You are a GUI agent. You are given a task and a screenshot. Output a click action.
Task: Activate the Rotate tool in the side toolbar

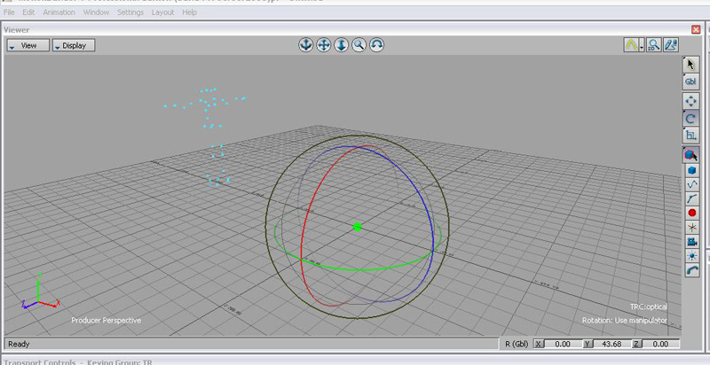point(691,118)
